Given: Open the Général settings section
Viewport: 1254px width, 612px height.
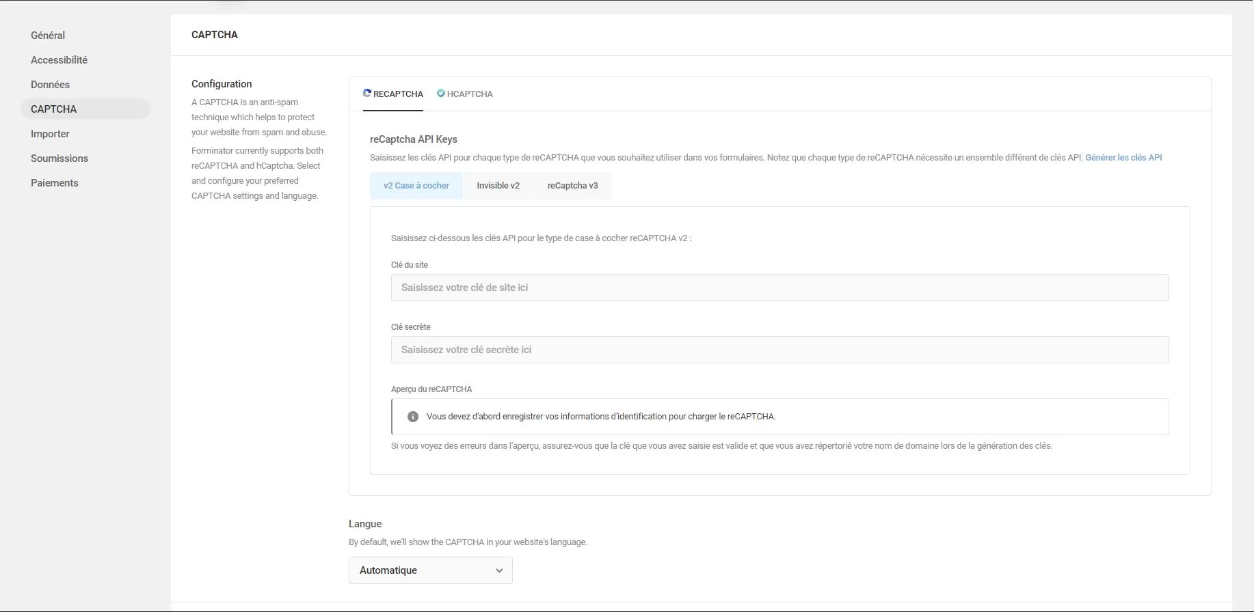Looking at the screenshot, I should click(x=48, y=36).
